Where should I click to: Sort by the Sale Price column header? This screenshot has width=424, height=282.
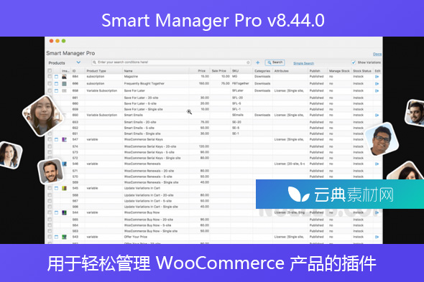click(218, 71)
